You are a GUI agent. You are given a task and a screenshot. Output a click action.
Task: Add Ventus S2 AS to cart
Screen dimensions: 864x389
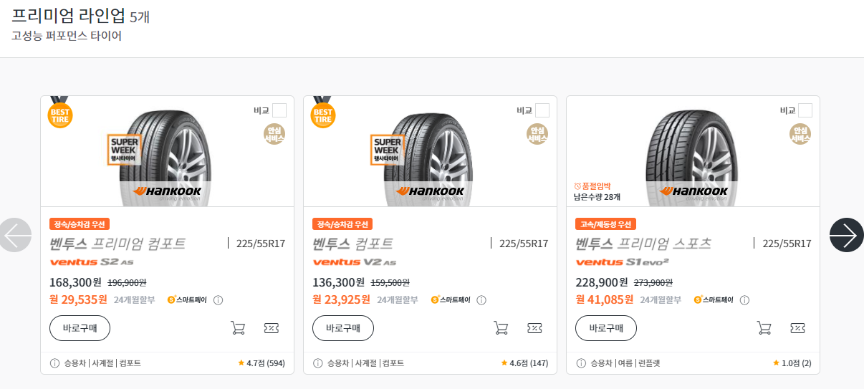click(238, 328)
